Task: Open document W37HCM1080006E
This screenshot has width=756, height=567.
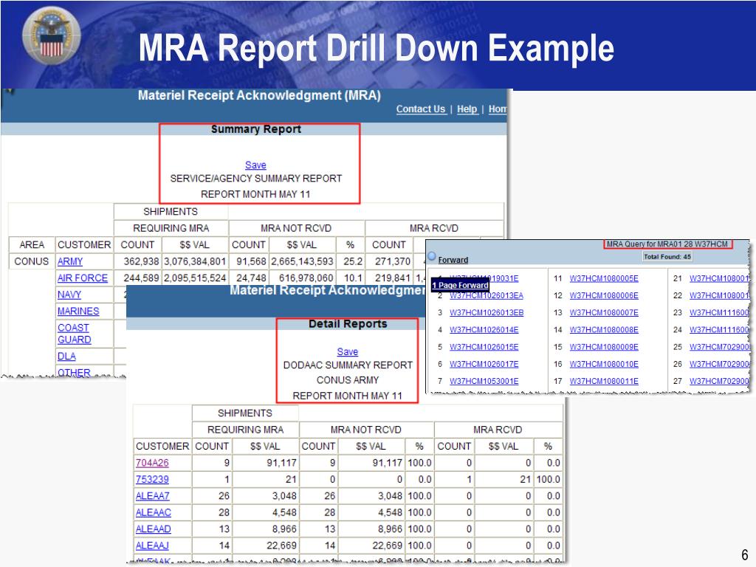Action: tap(604, 295)
